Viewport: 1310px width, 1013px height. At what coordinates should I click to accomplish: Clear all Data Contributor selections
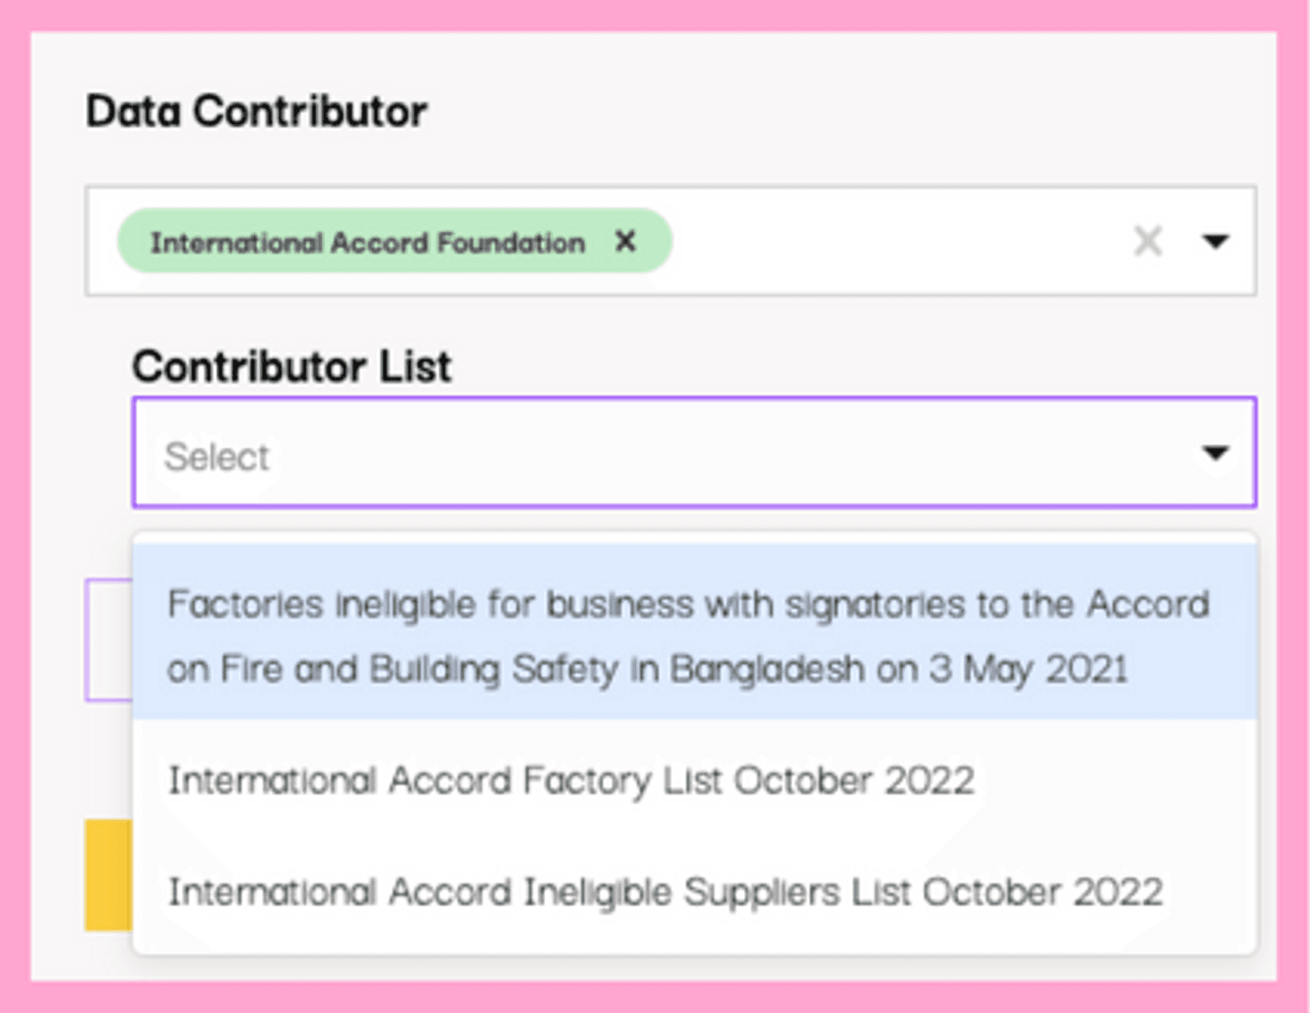tap(1148, 241)
